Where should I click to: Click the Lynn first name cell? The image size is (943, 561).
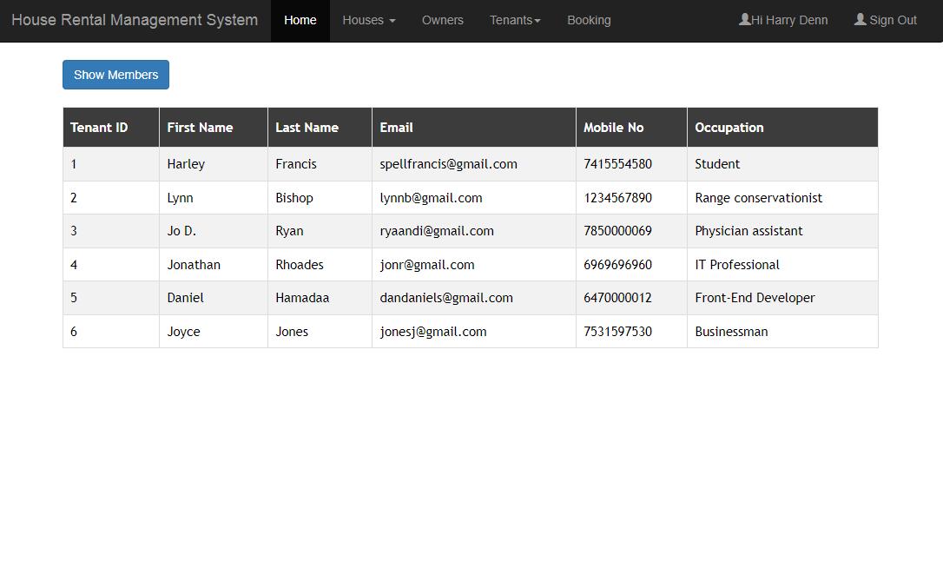pos(180,198)
